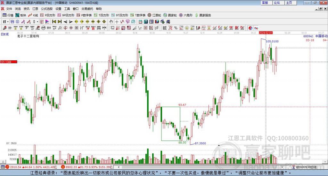Click the 客服 customer service button
This screenshot has height=176, width=328.
[267, 3]
